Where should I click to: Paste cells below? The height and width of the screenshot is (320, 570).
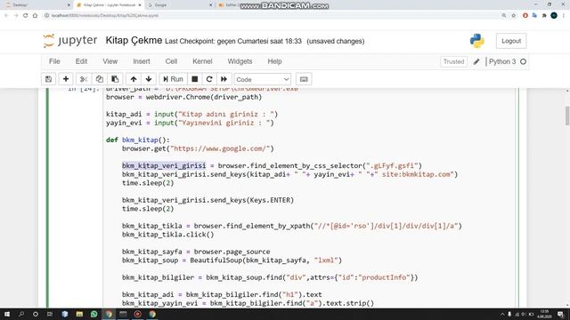click(x=115, y=79)
